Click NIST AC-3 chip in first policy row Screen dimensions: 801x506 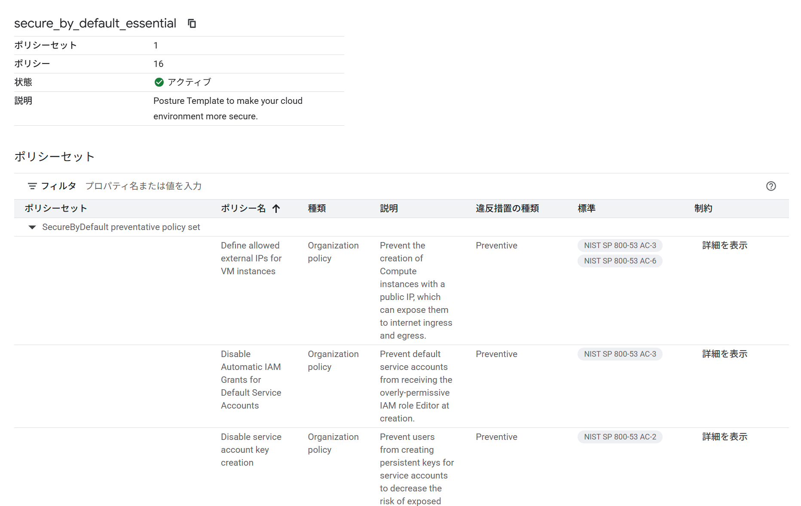coord(620,245)
